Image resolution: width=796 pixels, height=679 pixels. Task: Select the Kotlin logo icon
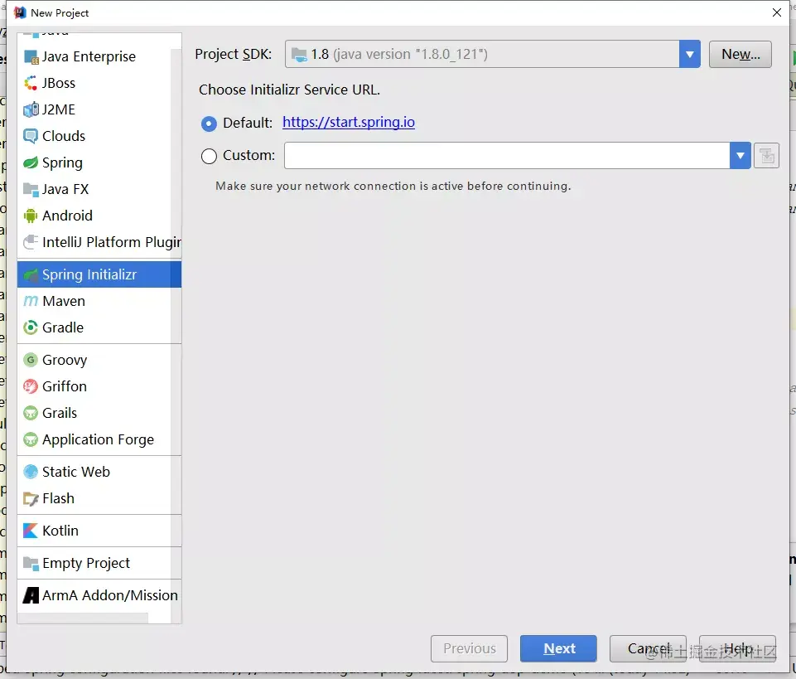pos(31,531)
